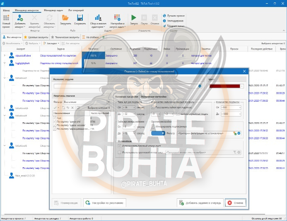Toggle ignore already subscribed checkbox
This screenshot has height=221, width=287.
pos(153,126)
